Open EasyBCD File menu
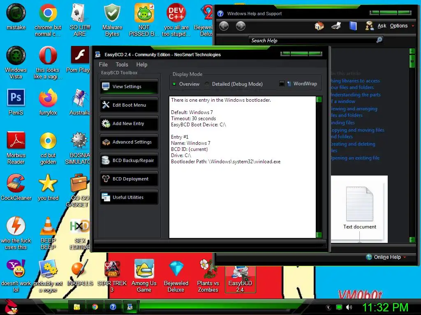Viewport: 421px width, 315px height. pyautogui.click(x=103, y=64)
